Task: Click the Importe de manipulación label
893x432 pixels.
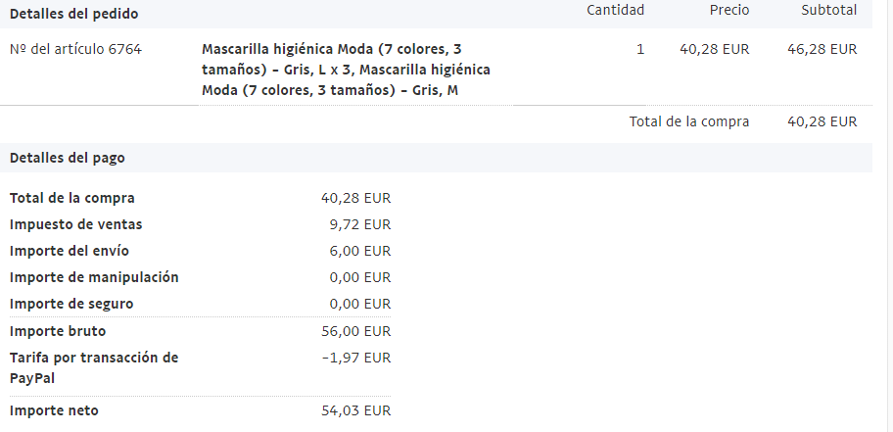Action: tap(94, 277)
